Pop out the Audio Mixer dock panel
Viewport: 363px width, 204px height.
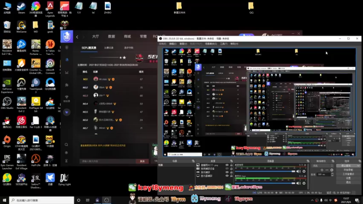pyautogui.click(x=308, y=161)
